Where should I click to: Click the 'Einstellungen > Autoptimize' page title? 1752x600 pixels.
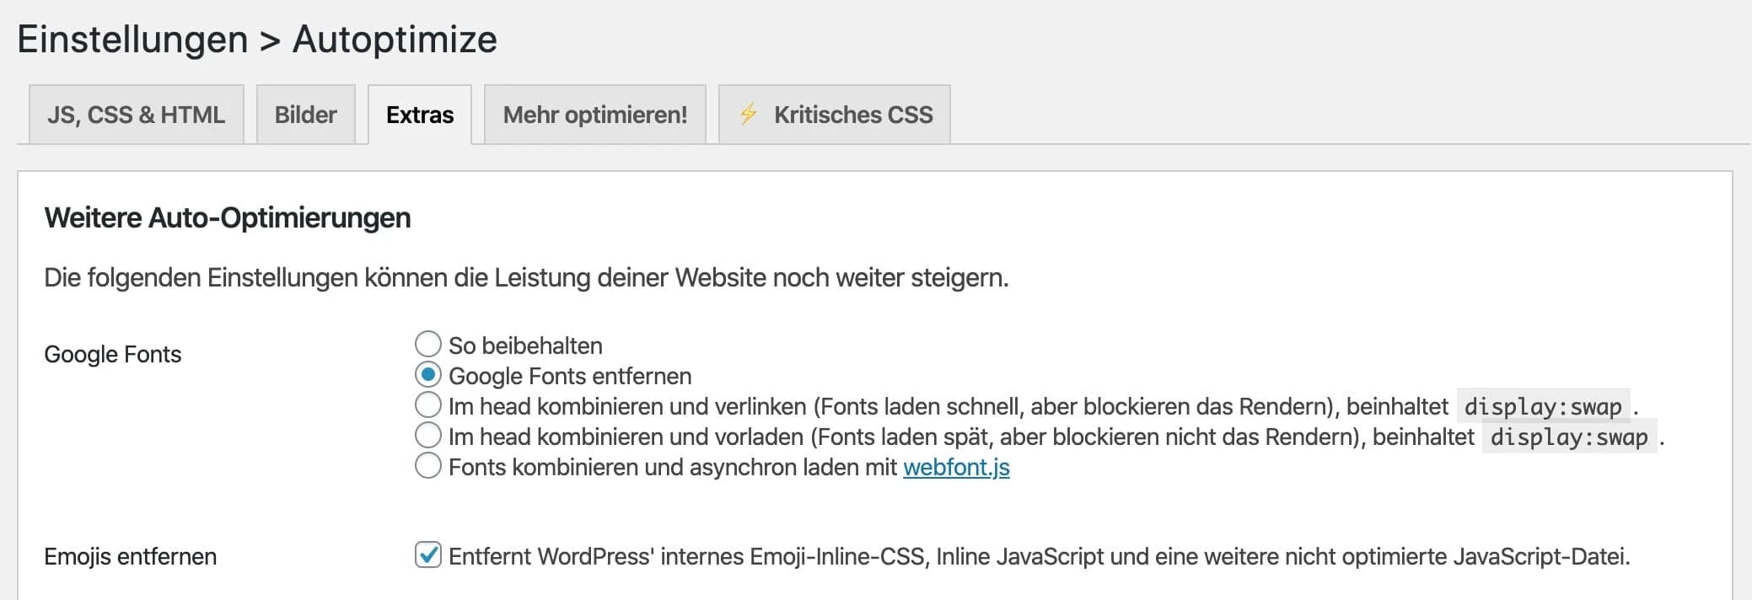coord(258,38)
